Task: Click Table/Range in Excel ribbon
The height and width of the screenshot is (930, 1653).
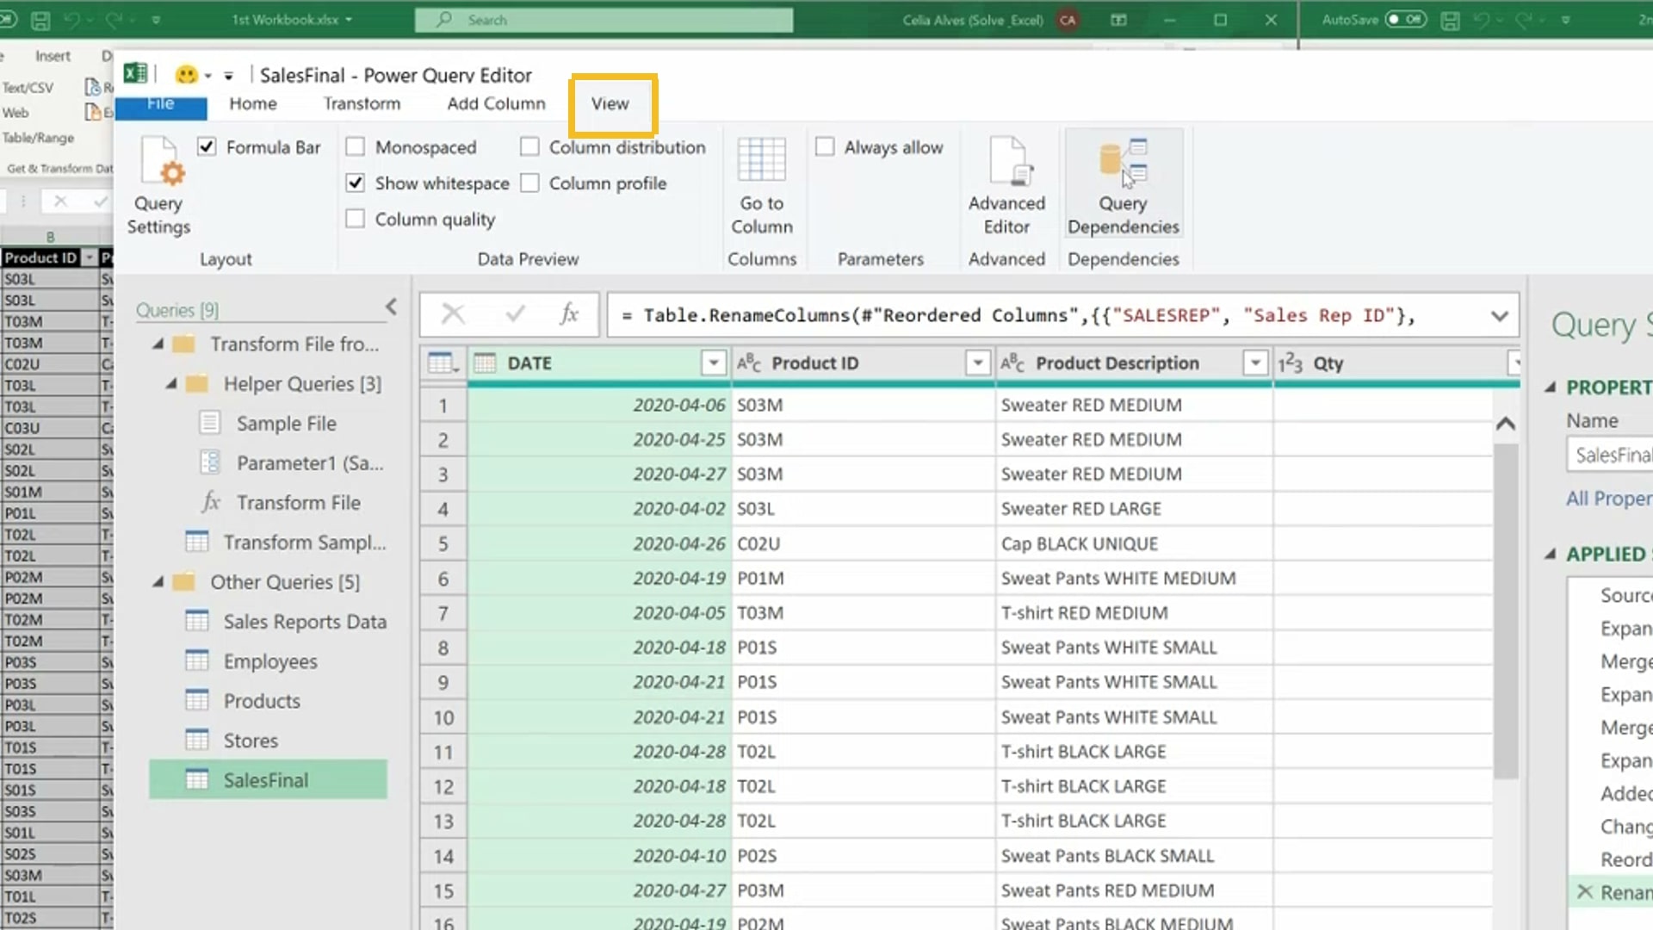Action: [38, 138]
